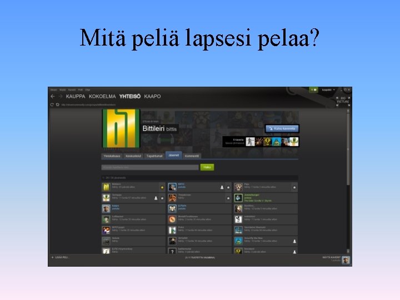
Task: Open the account name dropdown in the top bar
Action: [328, 90]
